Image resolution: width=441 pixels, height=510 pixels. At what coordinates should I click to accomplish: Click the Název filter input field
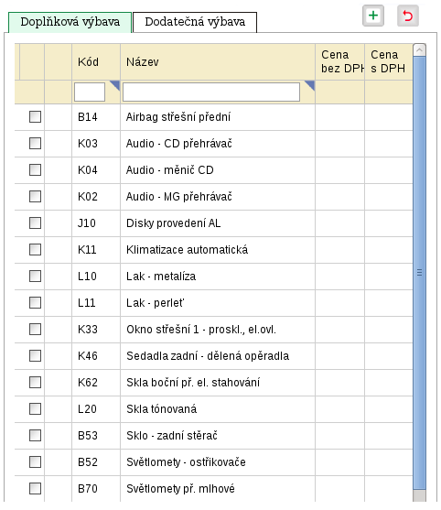pos(211,92)
